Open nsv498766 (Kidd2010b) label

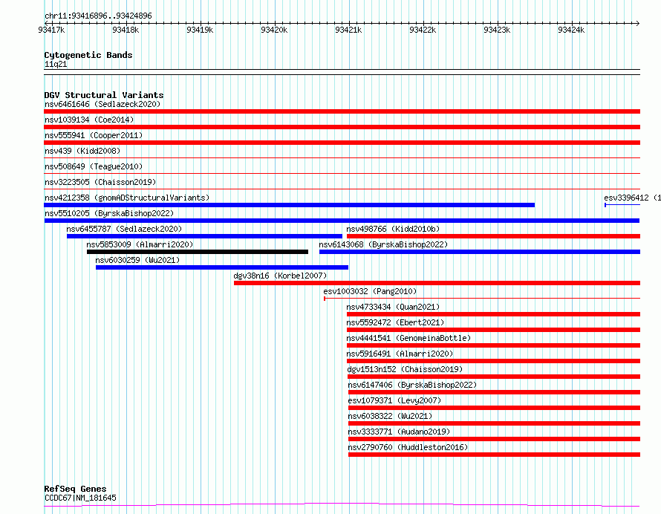click(393, 229)
